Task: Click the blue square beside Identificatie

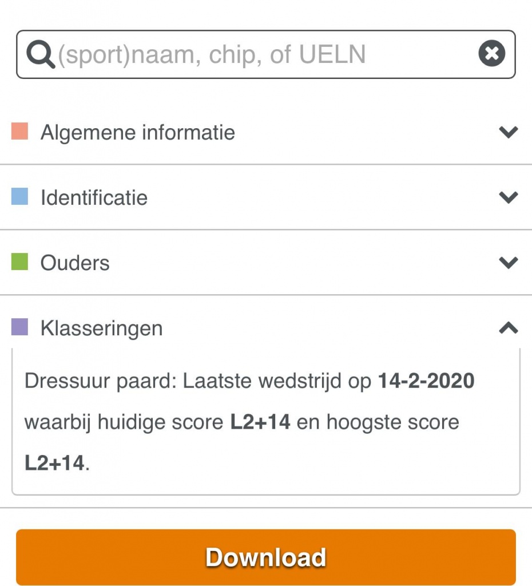Action: click(20, 196)
